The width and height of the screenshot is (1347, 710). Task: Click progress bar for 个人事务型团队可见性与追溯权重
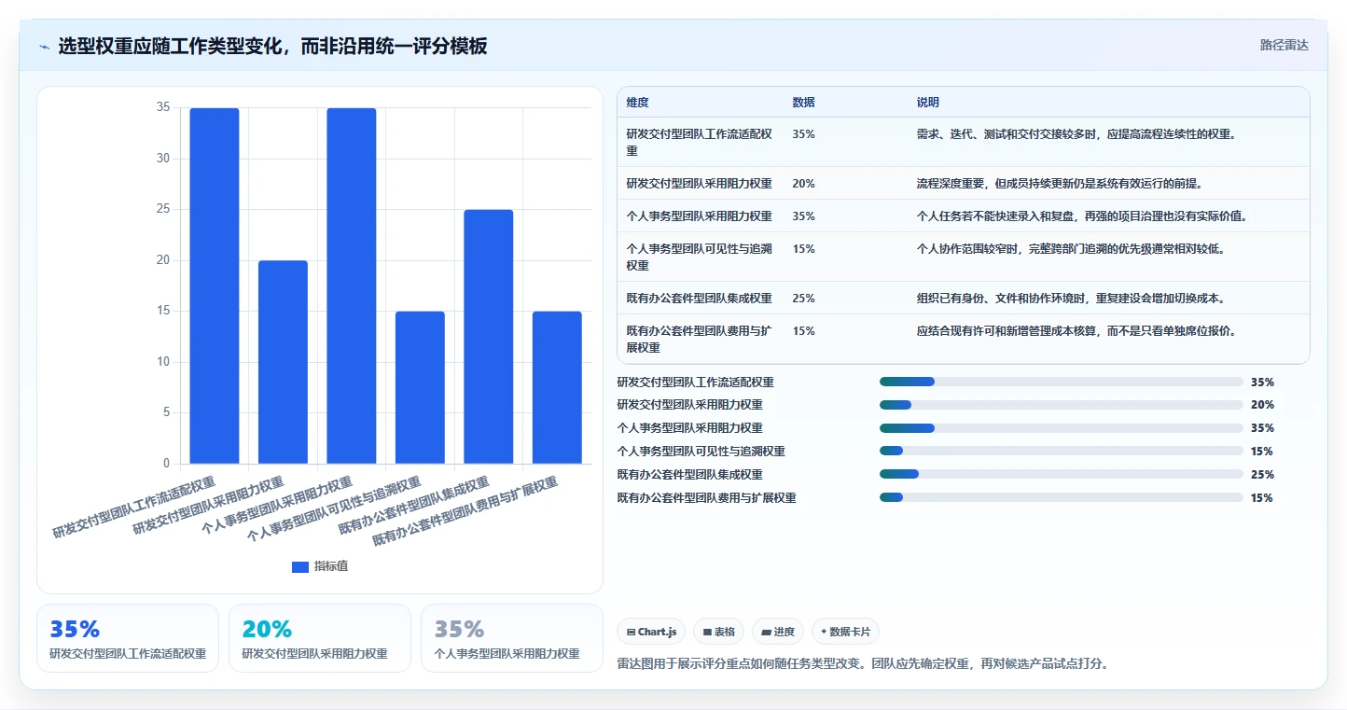(x=1062, y=452)
